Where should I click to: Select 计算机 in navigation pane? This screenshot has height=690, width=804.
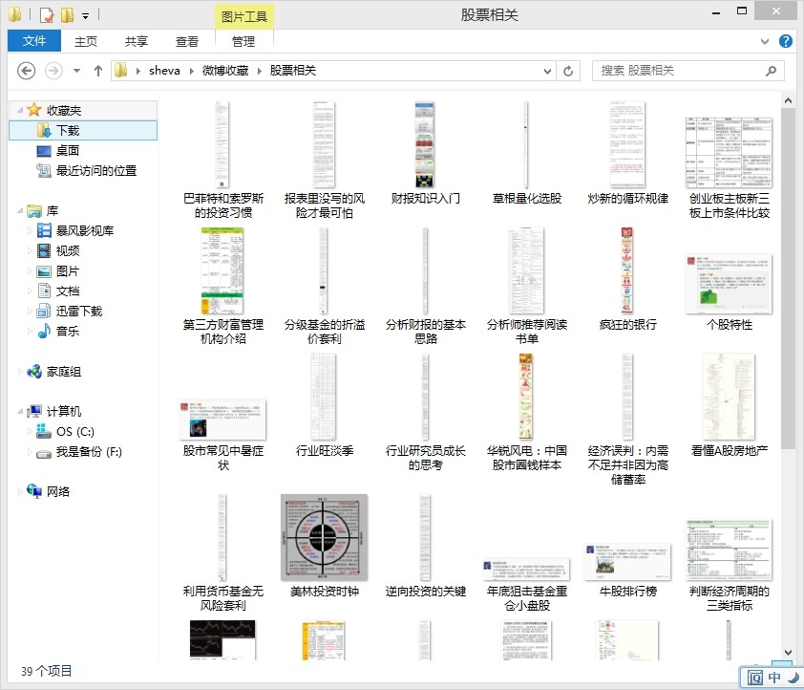click(64, 412)
